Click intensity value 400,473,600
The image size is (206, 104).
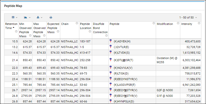(193, 42)
